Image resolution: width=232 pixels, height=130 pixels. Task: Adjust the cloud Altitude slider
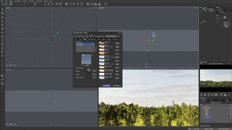[x=110, y=43]
